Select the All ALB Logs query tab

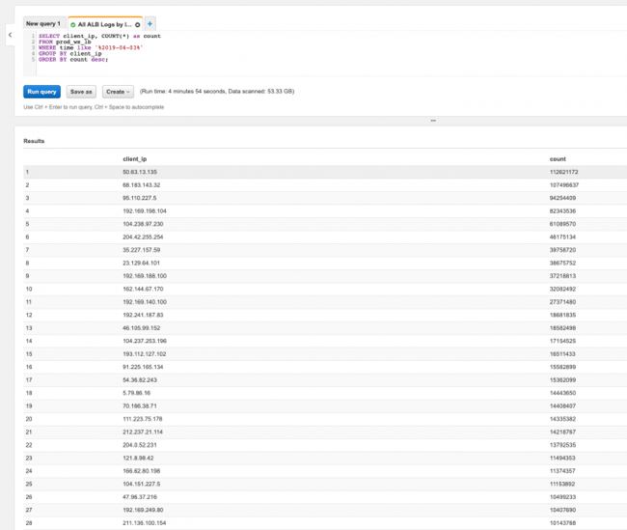(x=106, y=23)
